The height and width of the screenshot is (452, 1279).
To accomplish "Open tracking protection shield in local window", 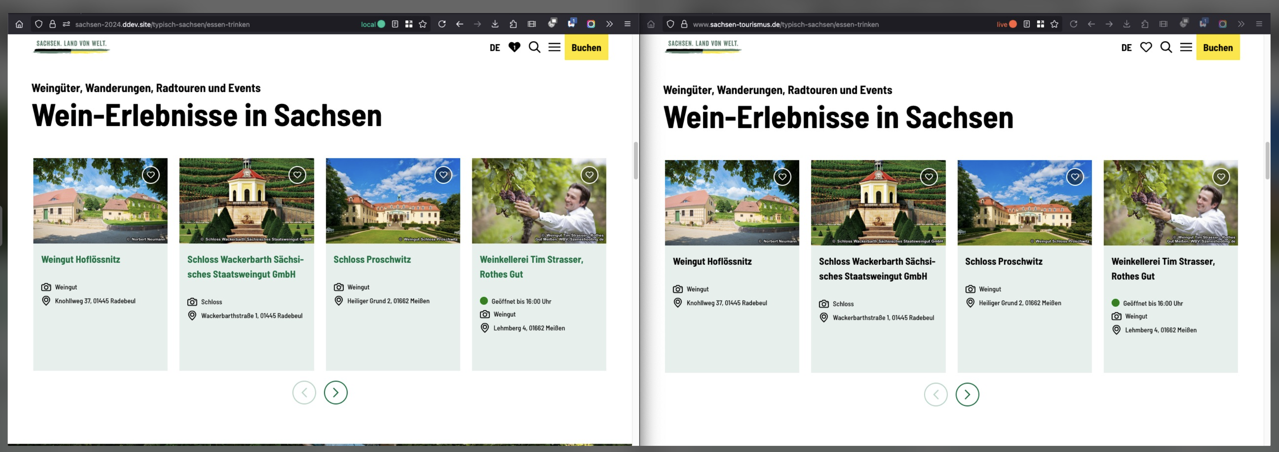I will 39,24.
